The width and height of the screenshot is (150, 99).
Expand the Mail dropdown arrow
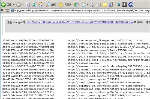(87, 5)
